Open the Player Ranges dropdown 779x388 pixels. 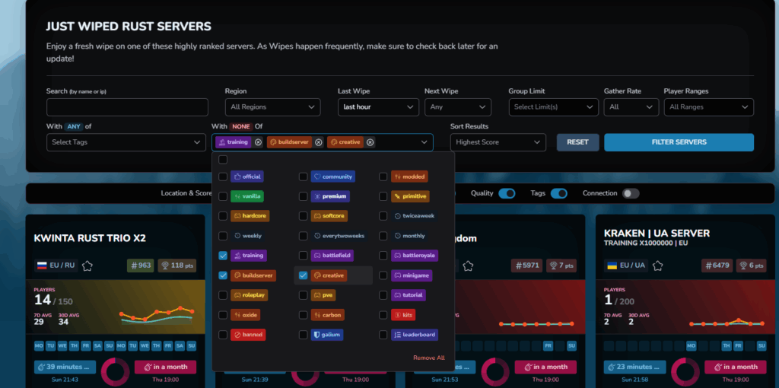(x=708, y=107)
